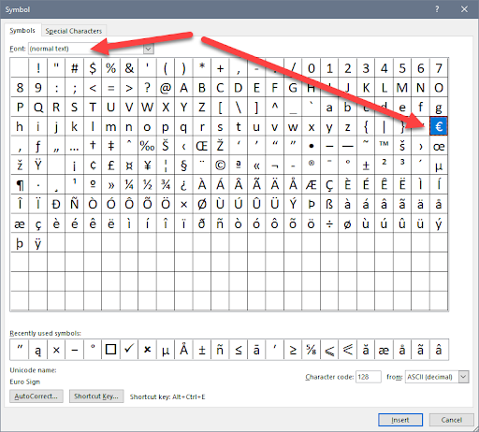Pick the dagger † symbol

(x=93, y=146)
